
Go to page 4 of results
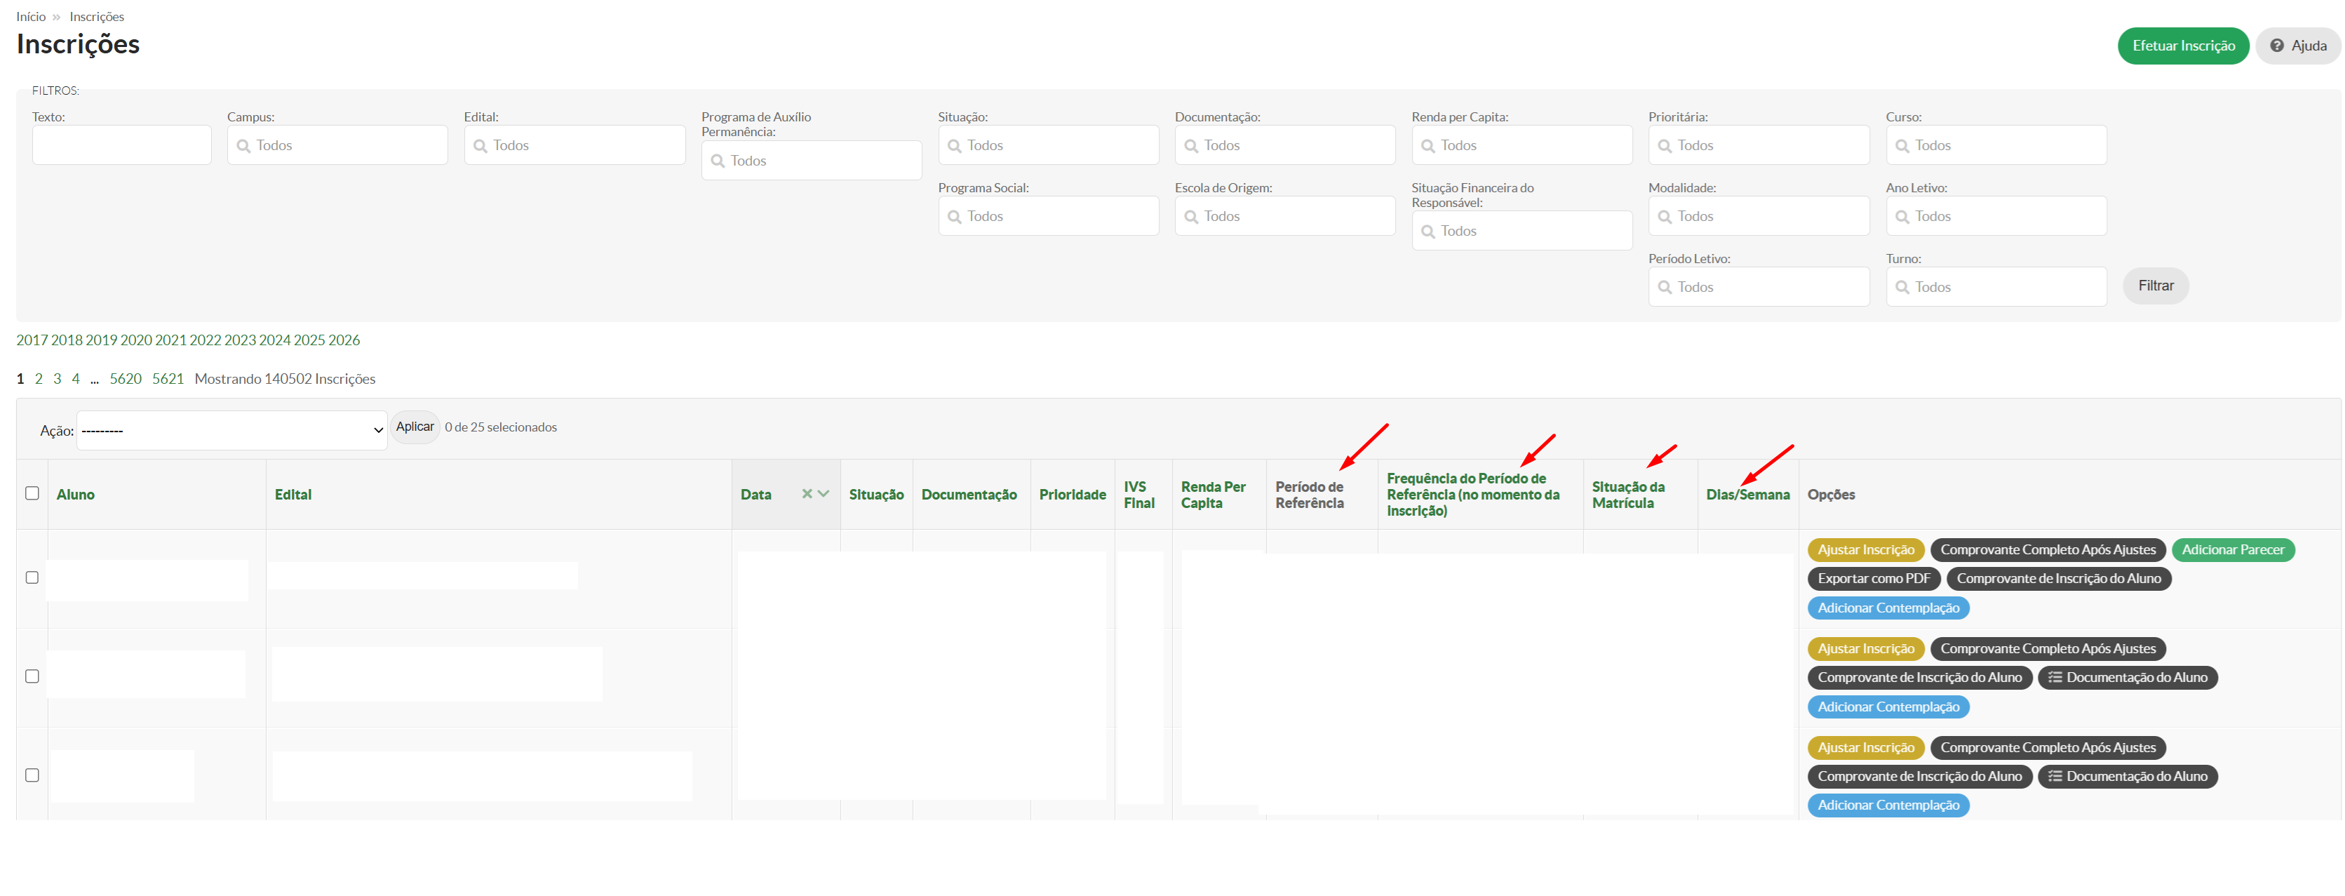tap(76, 379)
